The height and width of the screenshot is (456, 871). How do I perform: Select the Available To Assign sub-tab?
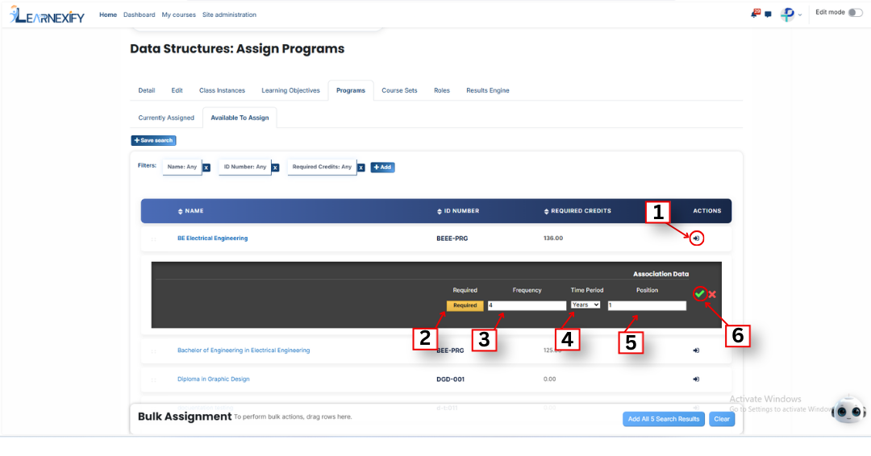(x=240, y=118)
